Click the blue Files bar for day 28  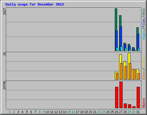[125, 46]
